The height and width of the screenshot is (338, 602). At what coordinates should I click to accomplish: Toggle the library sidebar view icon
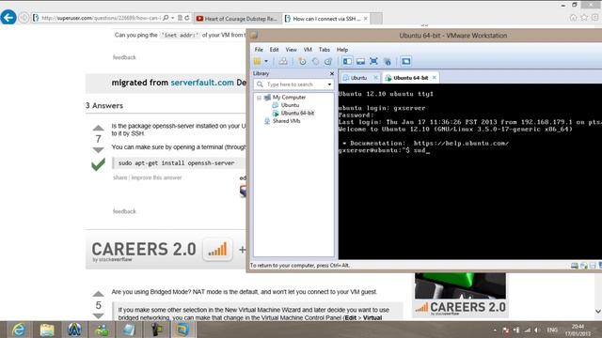point(347,61)
